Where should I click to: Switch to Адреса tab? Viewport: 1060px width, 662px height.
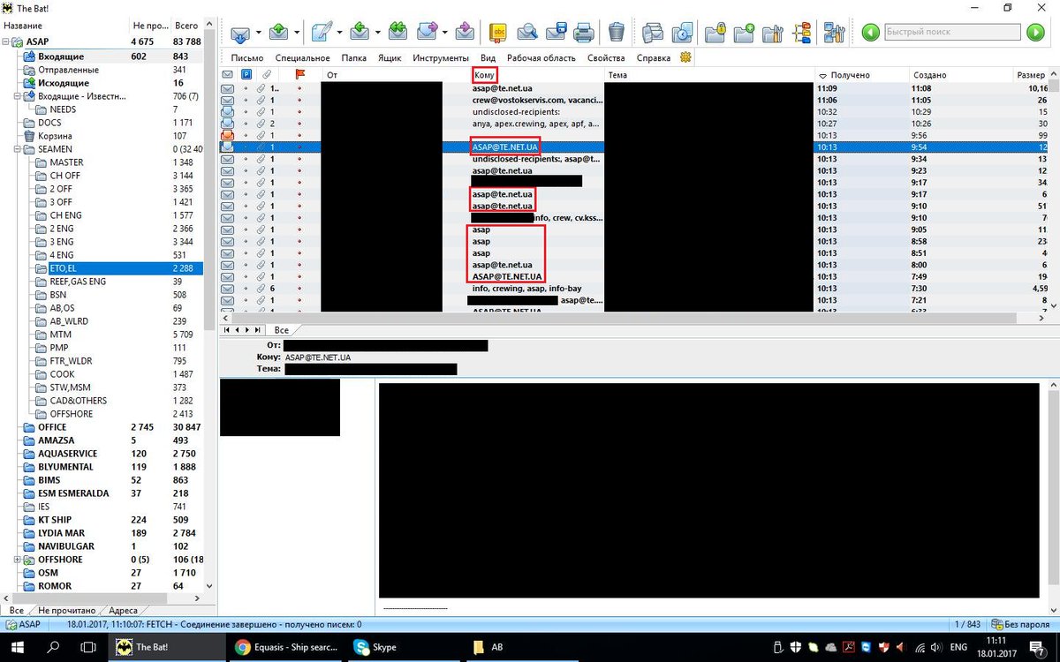[123, 610]
